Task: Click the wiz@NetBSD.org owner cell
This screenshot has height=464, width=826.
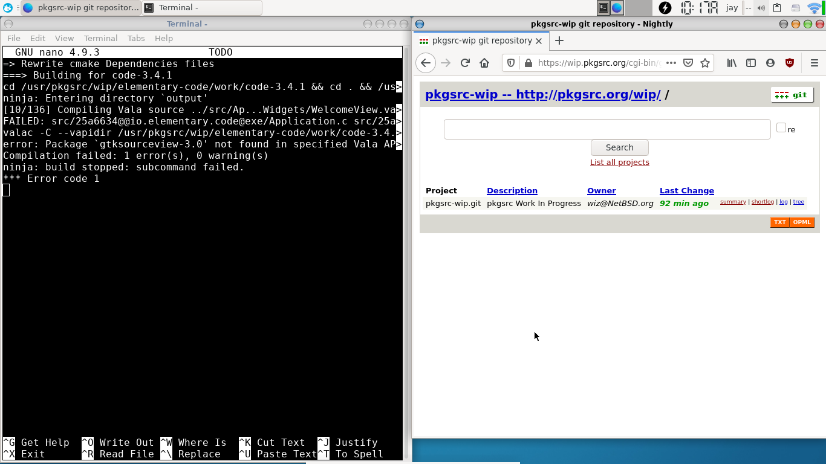Action: pos(620,203)
